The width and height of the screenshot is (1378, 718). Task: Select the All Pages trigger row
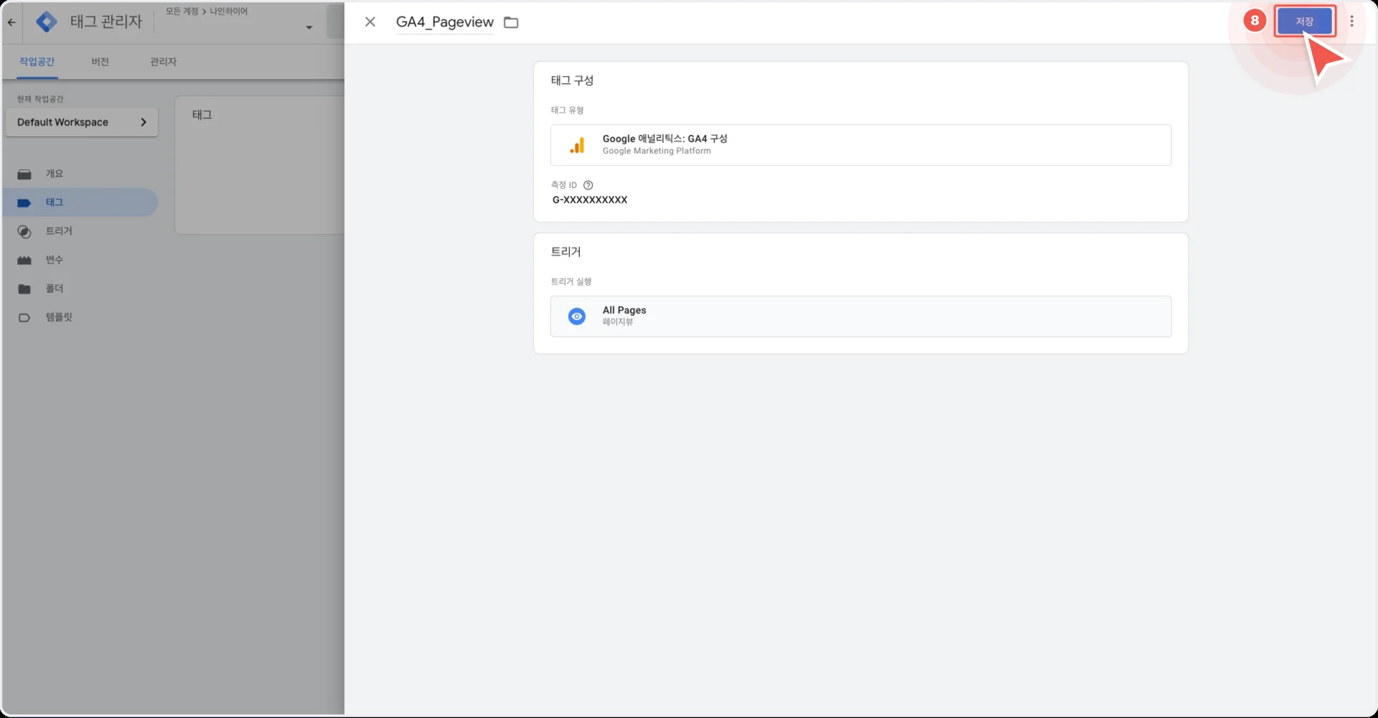(x=860, y=316)
